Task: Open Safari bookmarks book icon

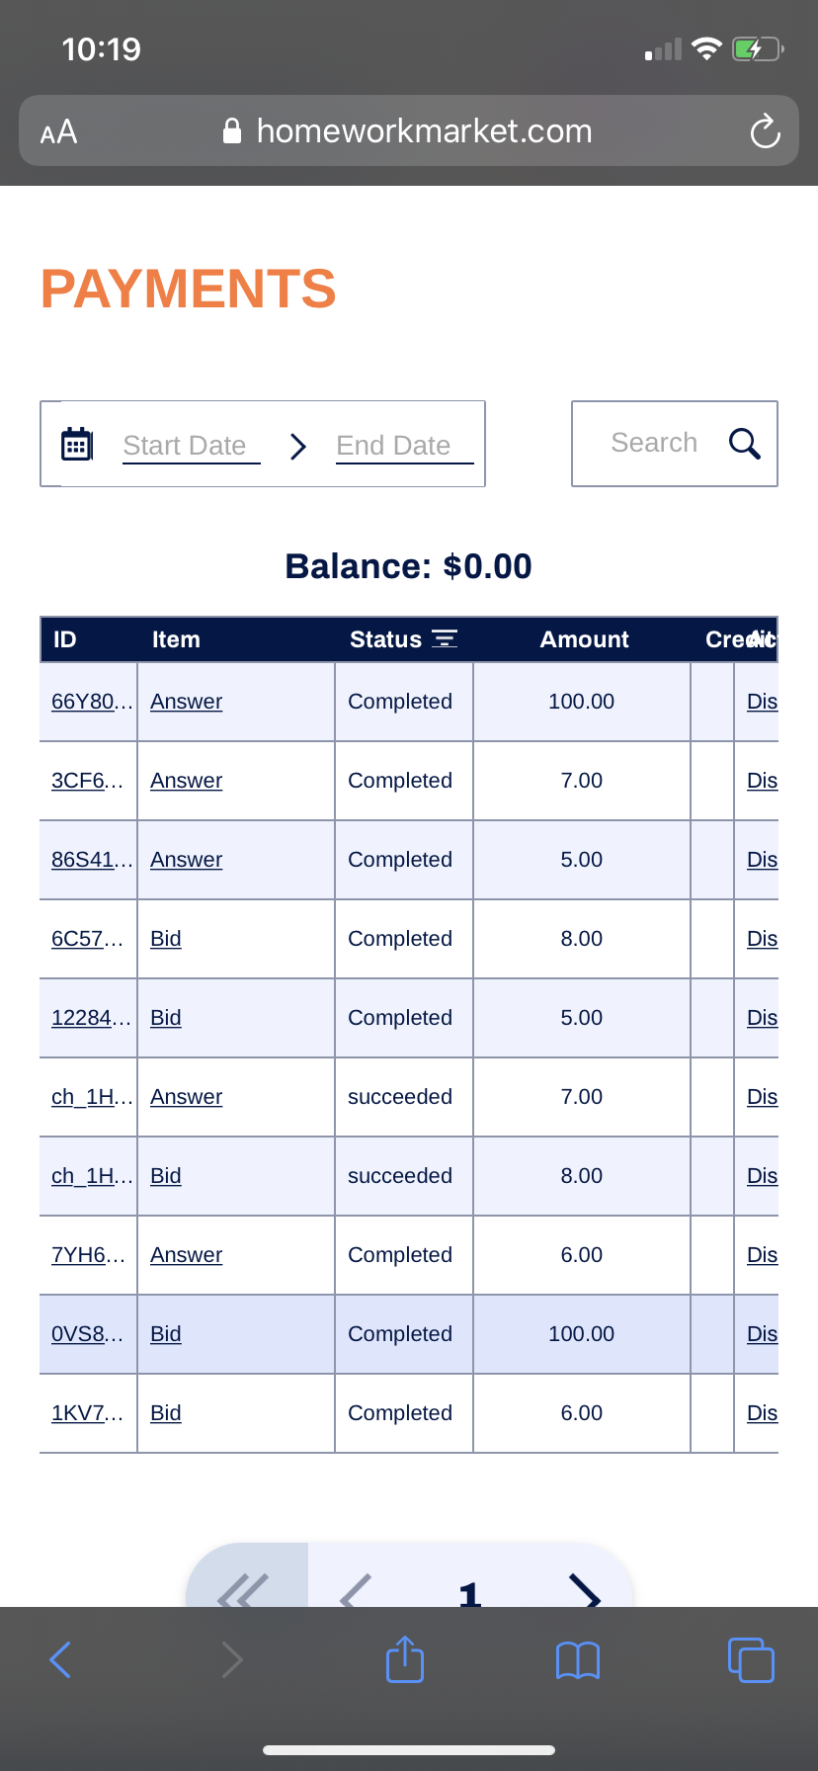Action: pos(578,1660)
